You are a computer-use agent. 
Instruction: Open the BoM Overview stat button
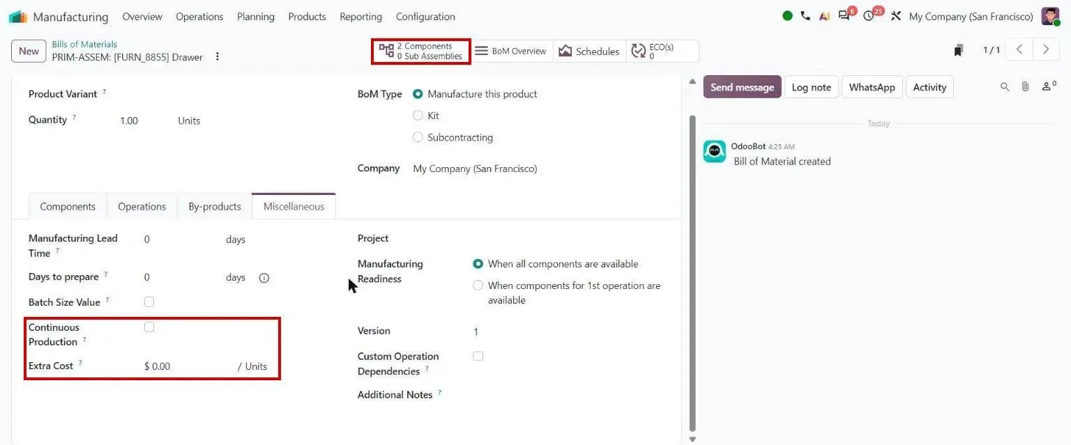(x=512, y=51)
